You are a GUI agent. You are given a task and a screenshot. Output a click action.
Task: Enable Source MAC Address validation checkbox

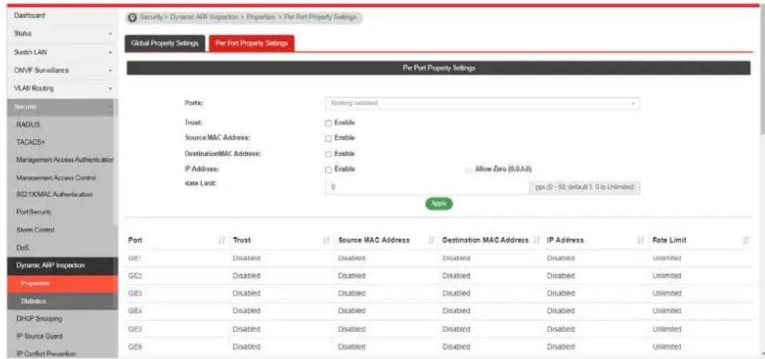pyautogui.click(x=328, y=138)
